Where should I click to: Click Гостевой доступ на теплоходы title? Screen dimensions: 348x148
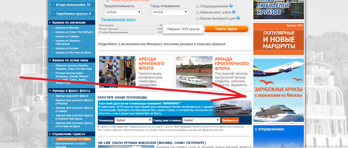(140, 103)
